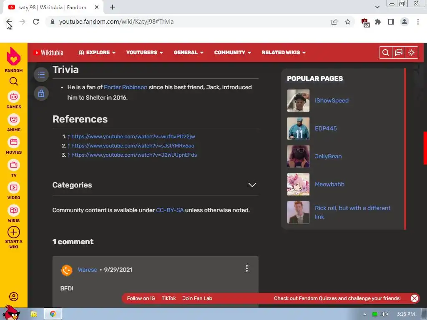Open the Wikis section icon
The image size is (427, 320).
tap(14, 210)
